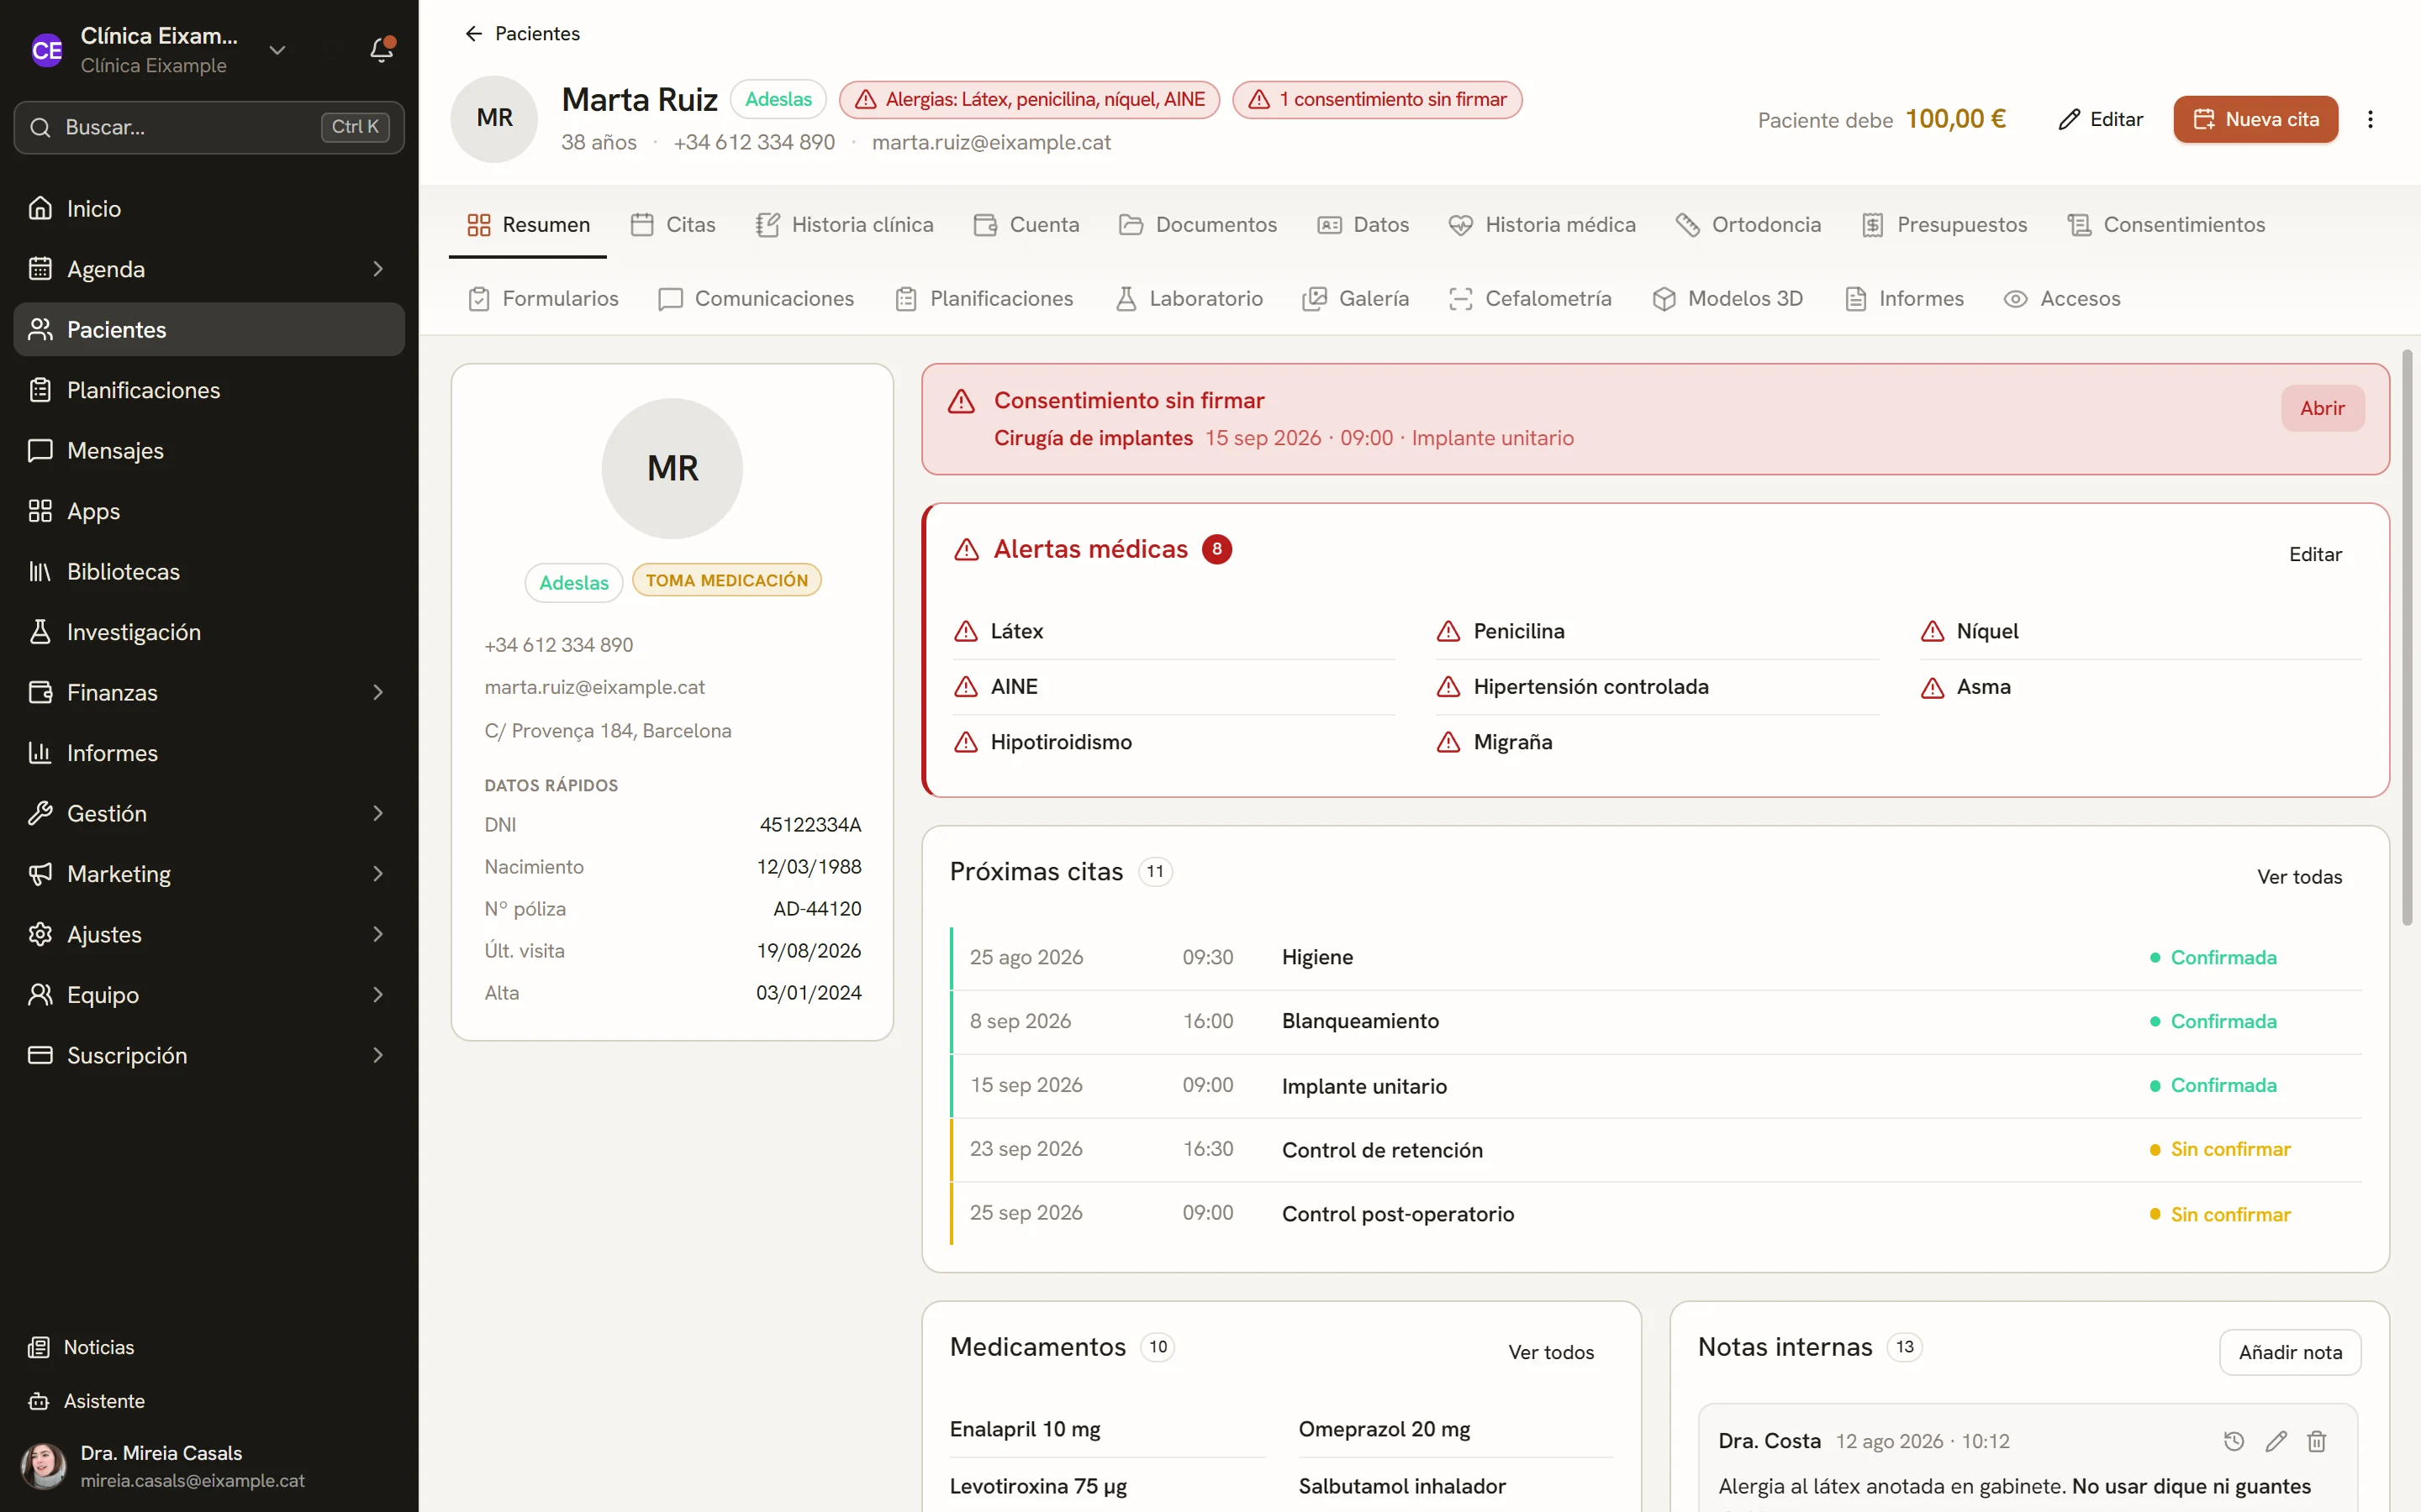2421x1512 pixels.
Task: Open the Cefalometría tab
Action: [1530, 299]
